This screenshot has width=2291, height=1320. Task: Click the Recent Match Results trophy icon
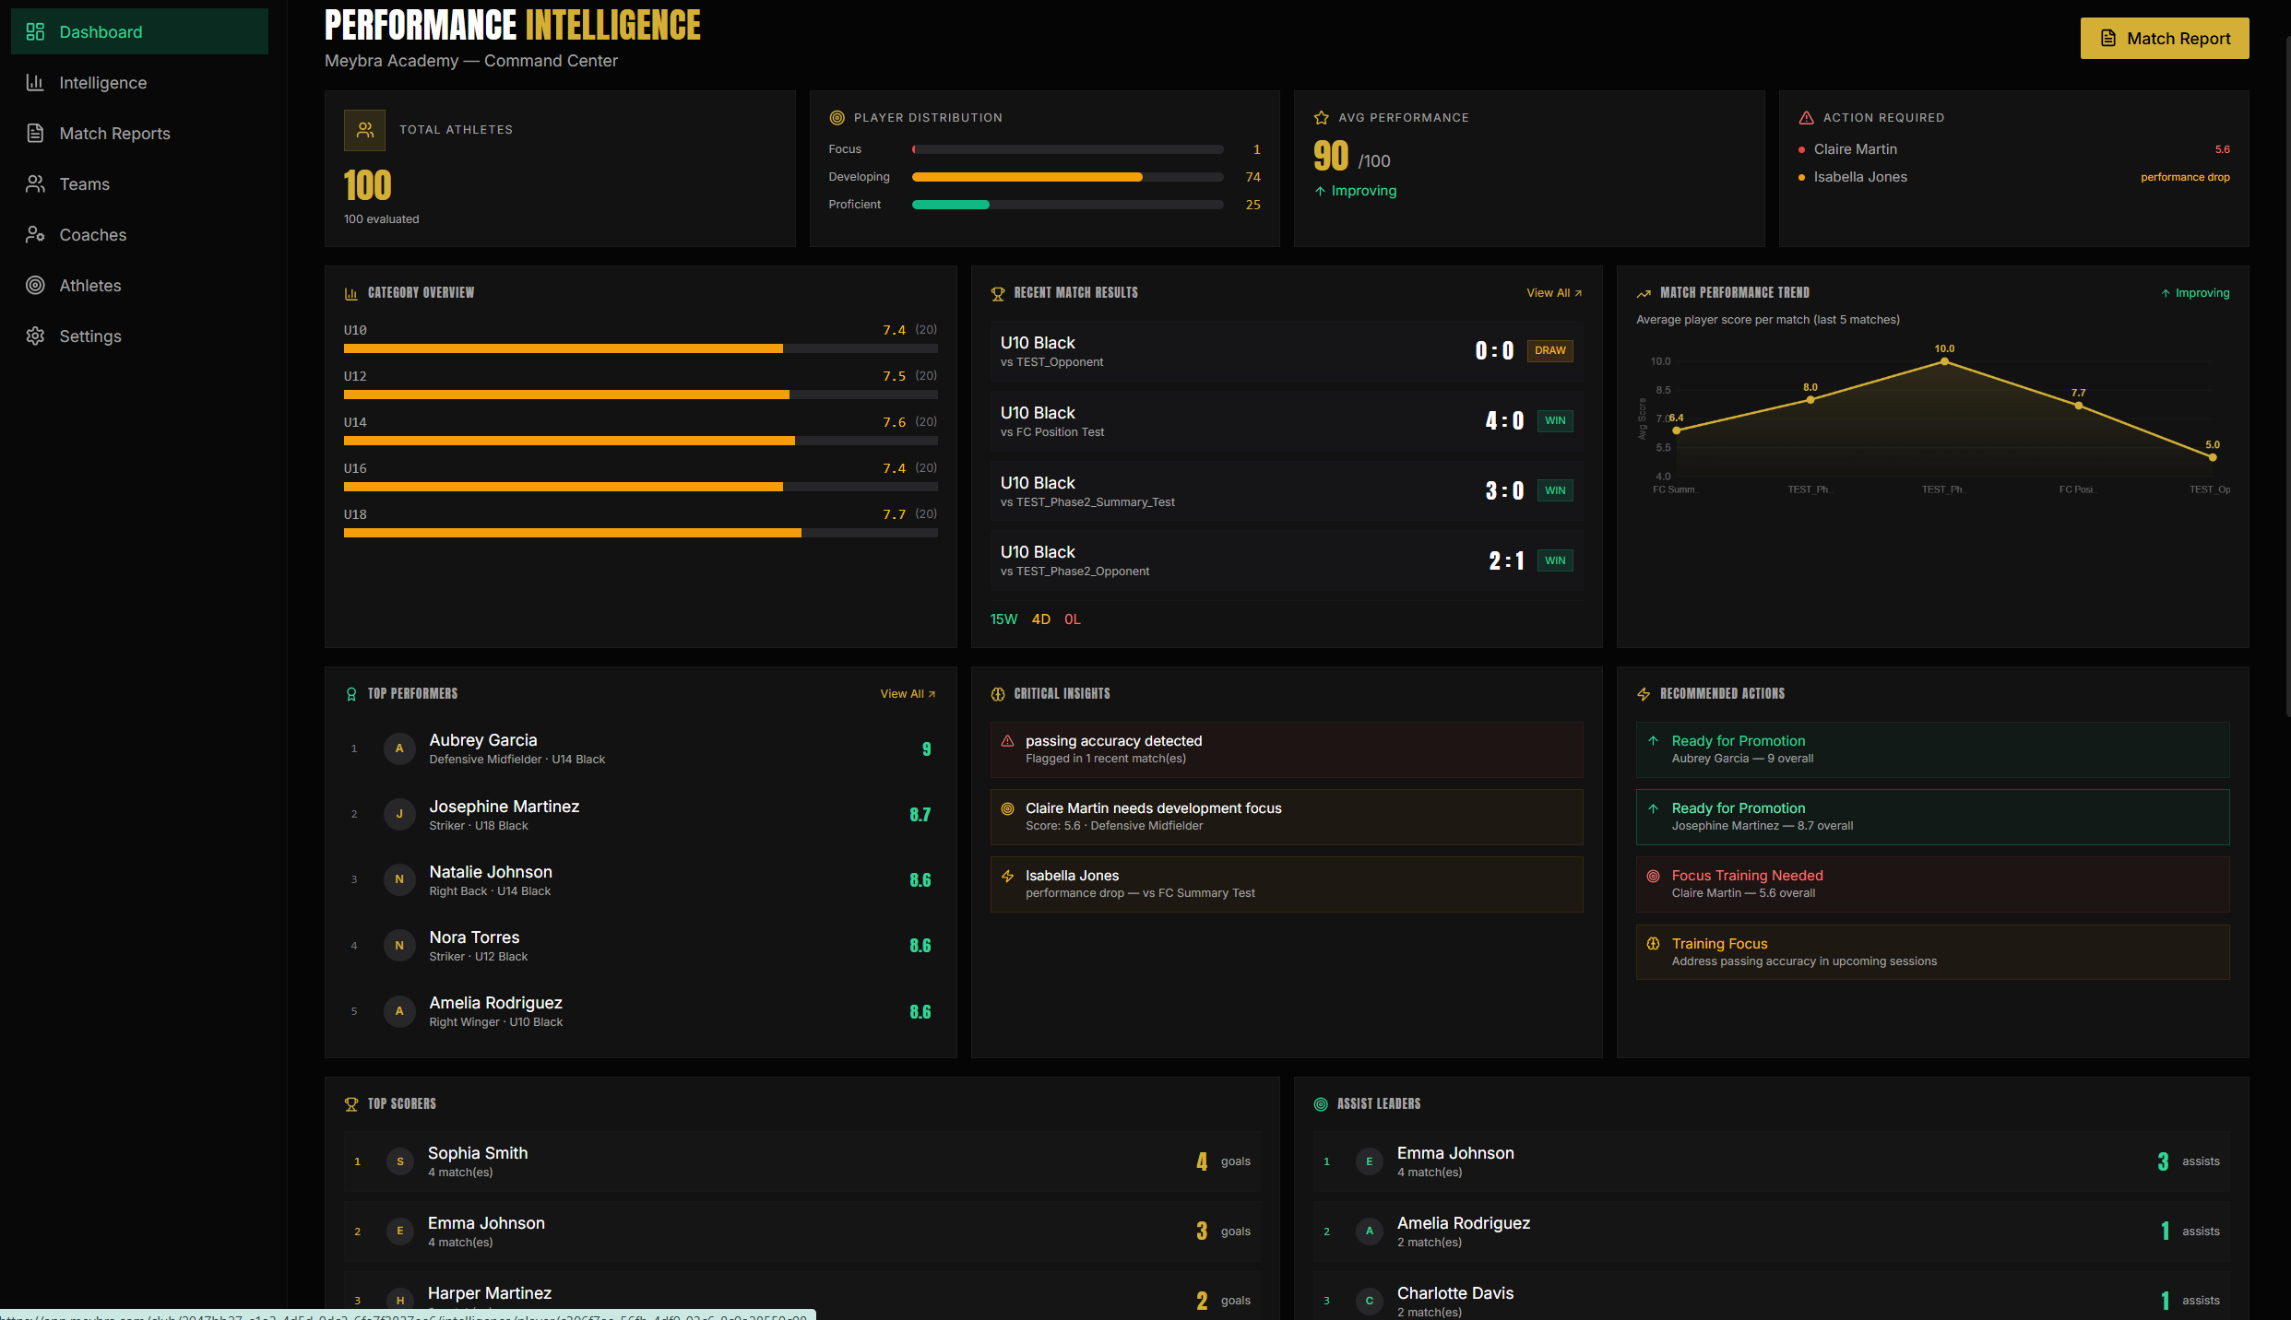998,294
